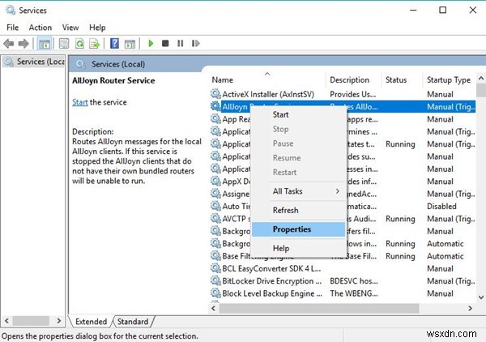This screenshot has width=486, height=342.
Task: Select the Block Level Backup Engine service
Action: coord(272,293)
